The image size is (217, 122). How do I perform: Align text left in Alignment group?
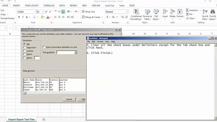(55, 17)
